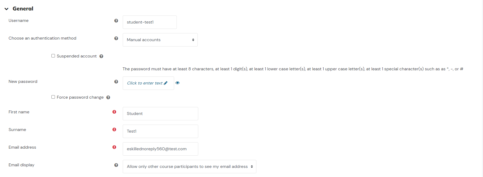This screenshot has height=177, width=483.
Task: Enable the Suspended account checkbox
Action: tap(53, 56)
